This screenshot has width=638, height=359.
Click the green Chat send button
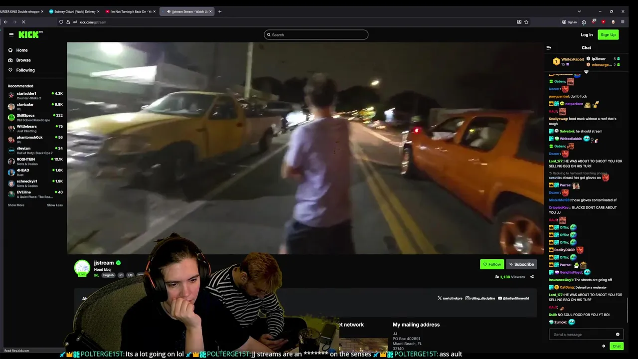point(617,346)
